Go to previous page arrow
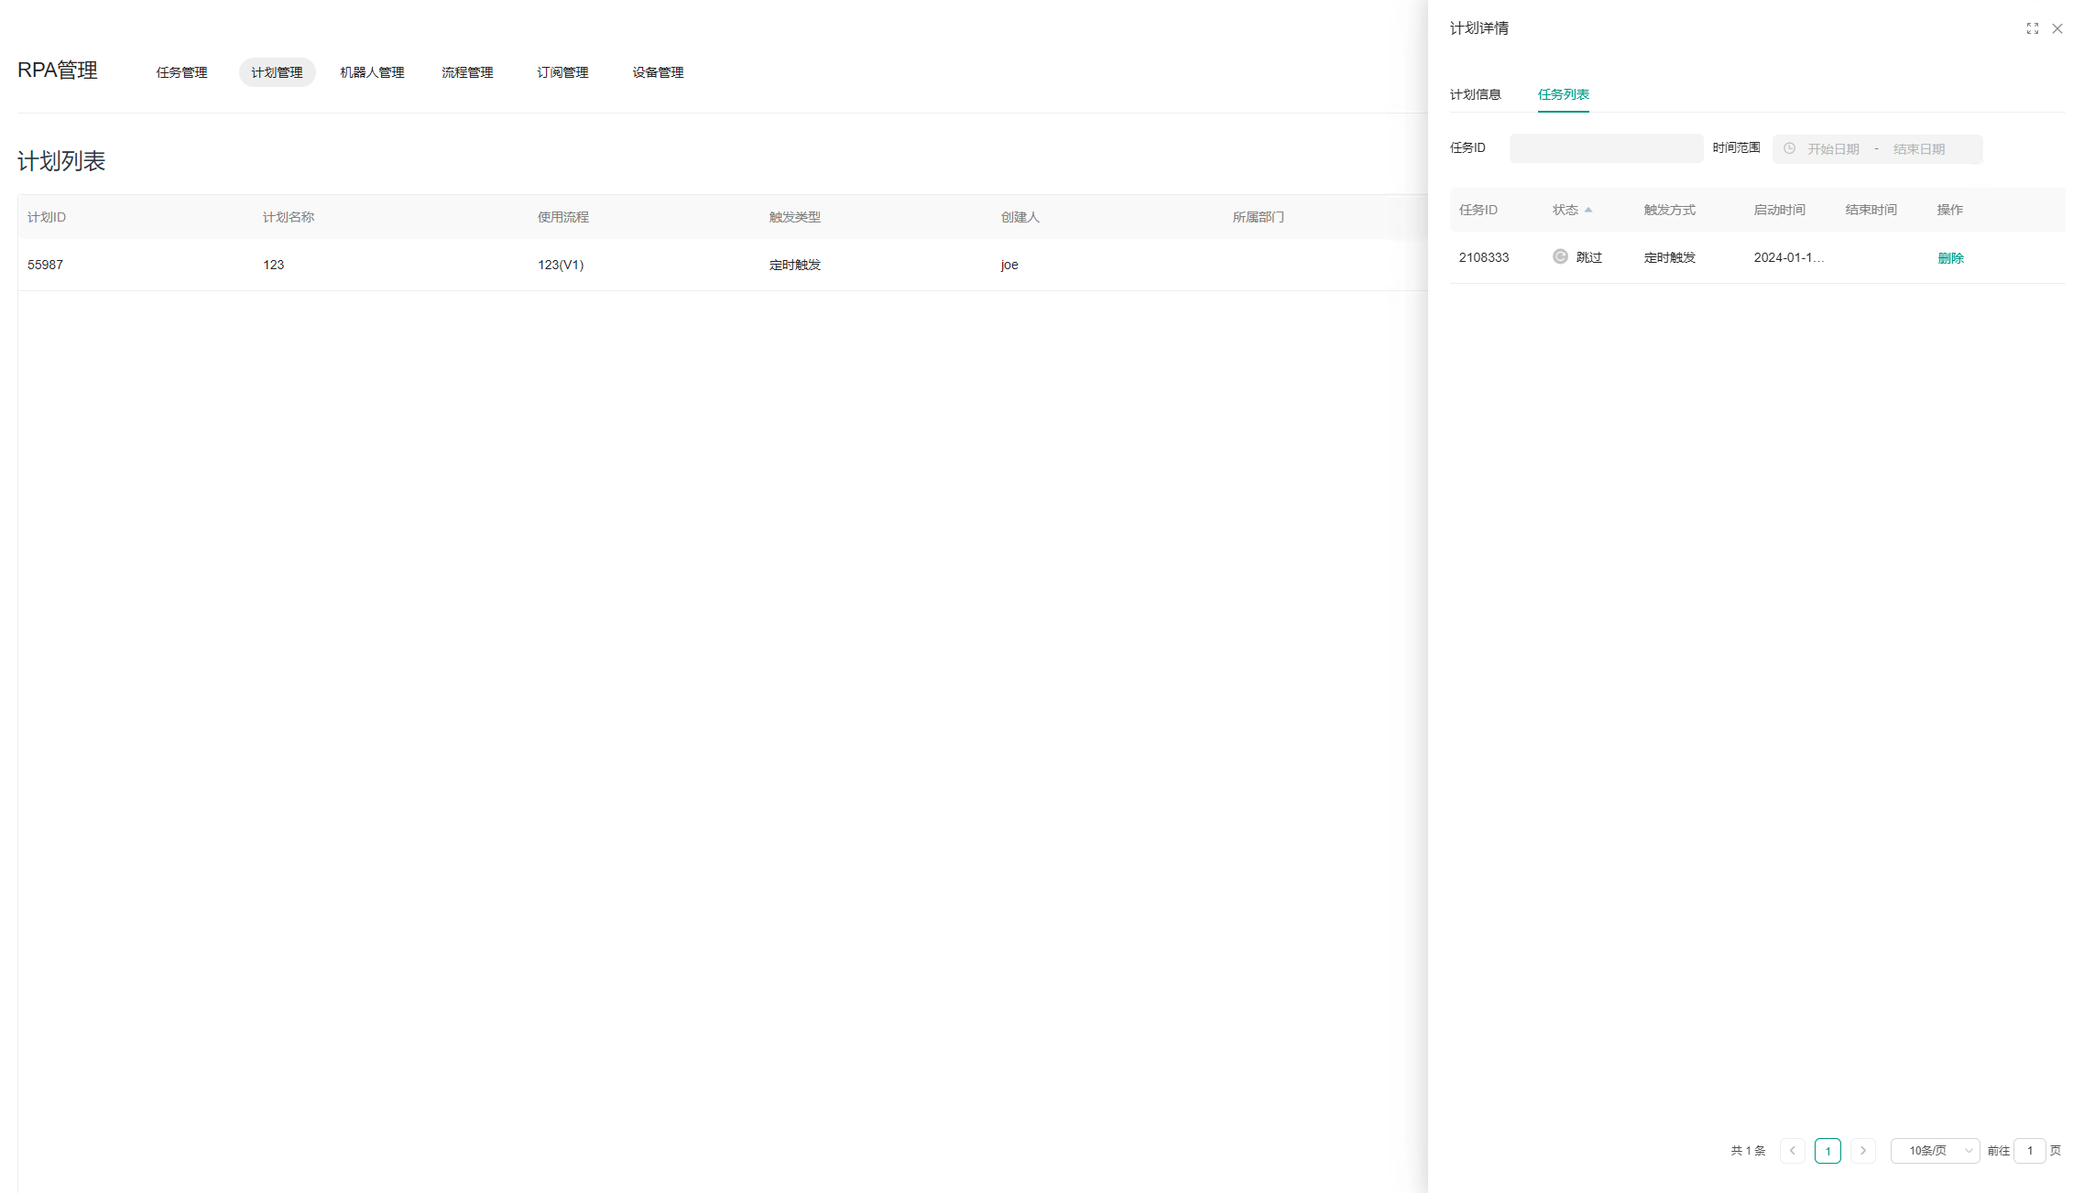 click(x=1793, y=1150)
